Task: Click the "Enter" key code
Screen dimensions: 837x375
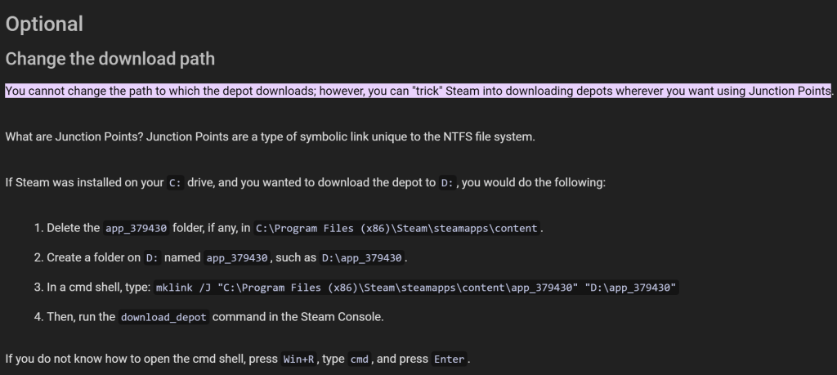Action: tap(450, 359)
